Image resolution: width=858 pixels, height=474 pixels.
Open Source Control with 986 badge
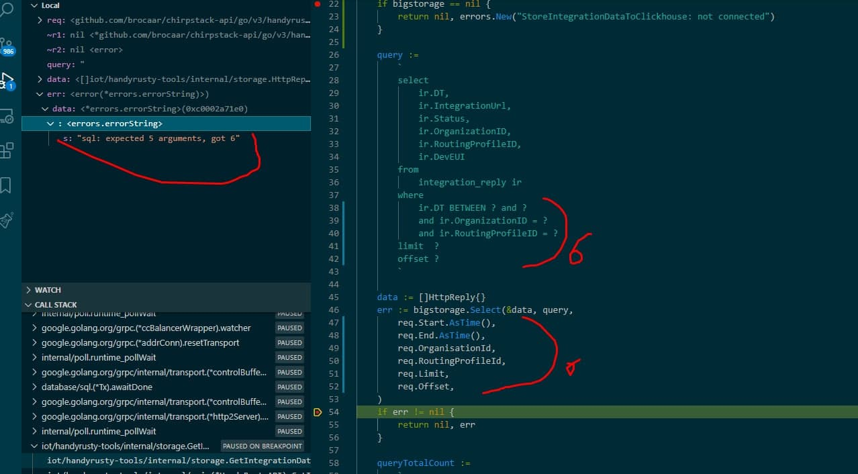coord(7,46)
